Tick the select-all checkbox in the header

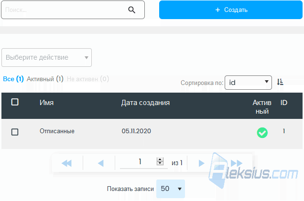tap(15, 102)
